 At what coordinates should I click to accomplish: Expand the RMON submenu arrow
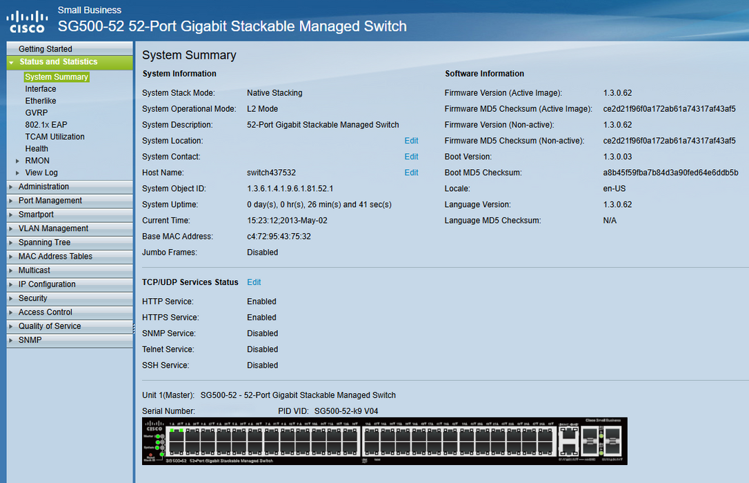pos(18,161)
